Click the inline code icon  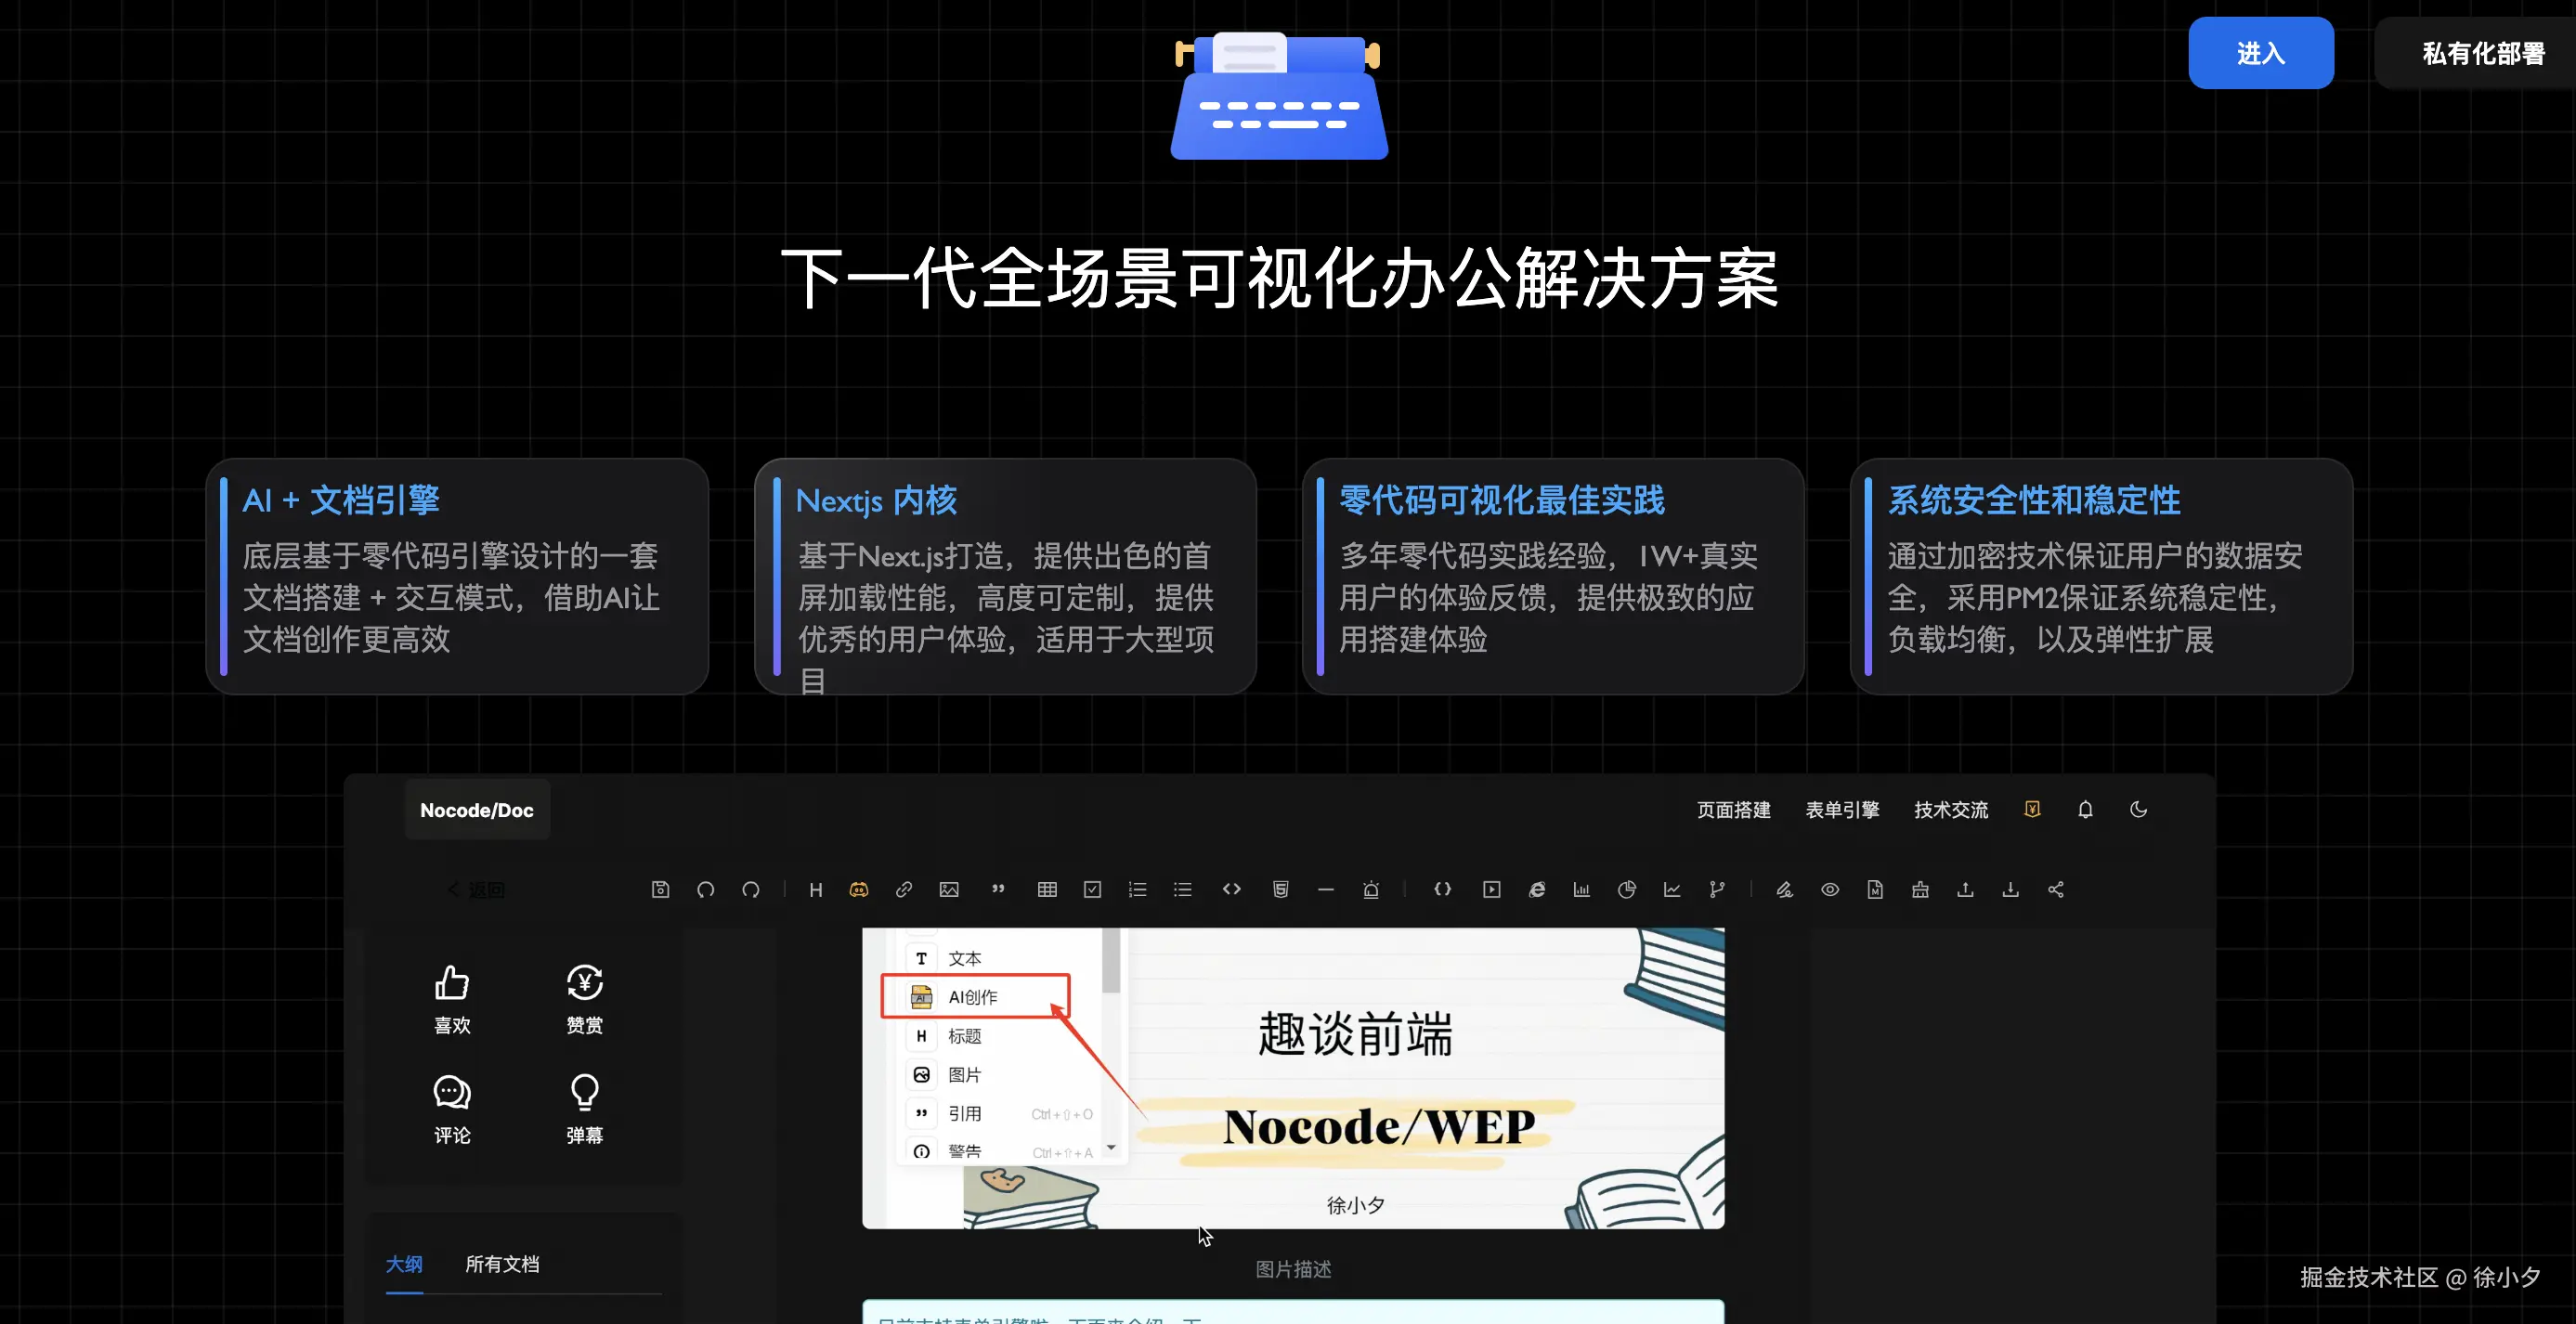(x=1232, y=889)
